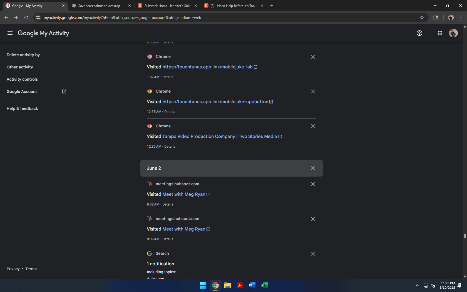Bookmark this page with the star

point(422,18)
